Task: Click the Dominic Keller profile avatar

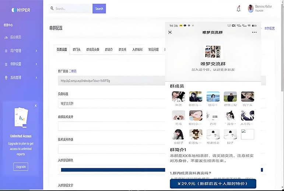Action: (250, 8)
